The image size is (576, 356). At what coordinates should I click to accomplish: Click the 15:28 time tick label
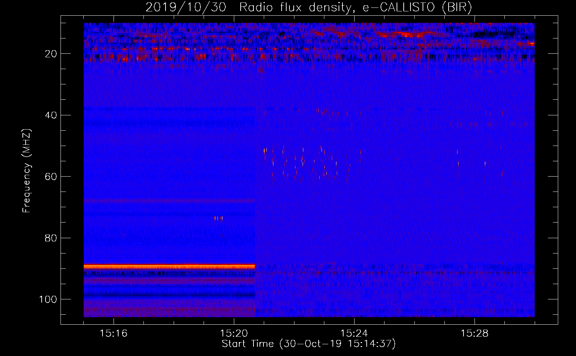tap(475, 334)
